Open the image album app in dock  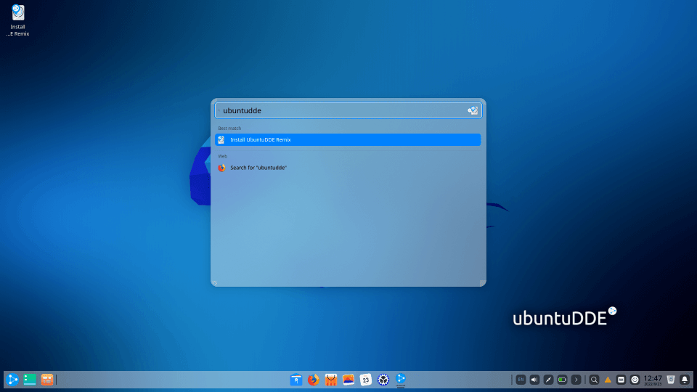348,379
